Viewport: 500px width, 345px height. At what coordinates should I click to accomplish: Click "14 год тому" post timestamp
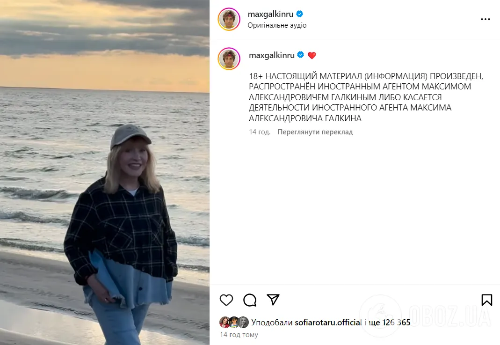239,335
